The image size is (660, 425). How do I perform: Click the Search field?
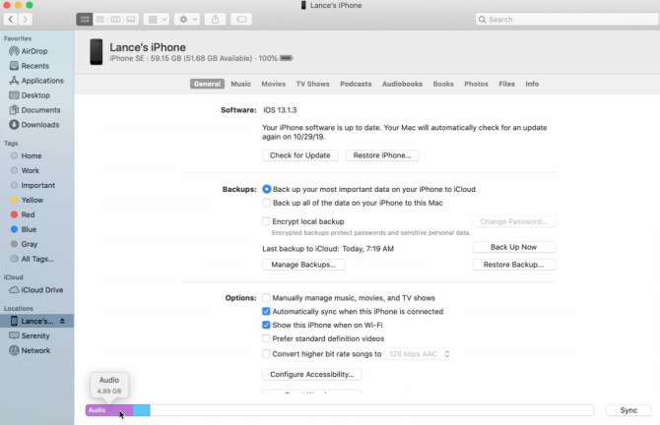click(567, 20)
